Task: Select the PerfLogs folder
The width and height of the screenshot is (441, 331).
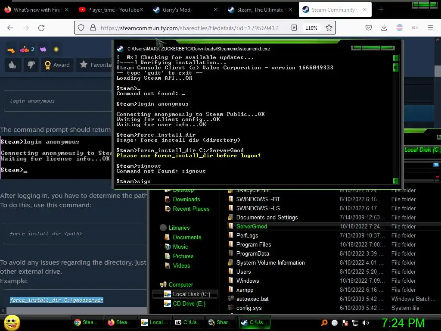Action: (247, 235)
